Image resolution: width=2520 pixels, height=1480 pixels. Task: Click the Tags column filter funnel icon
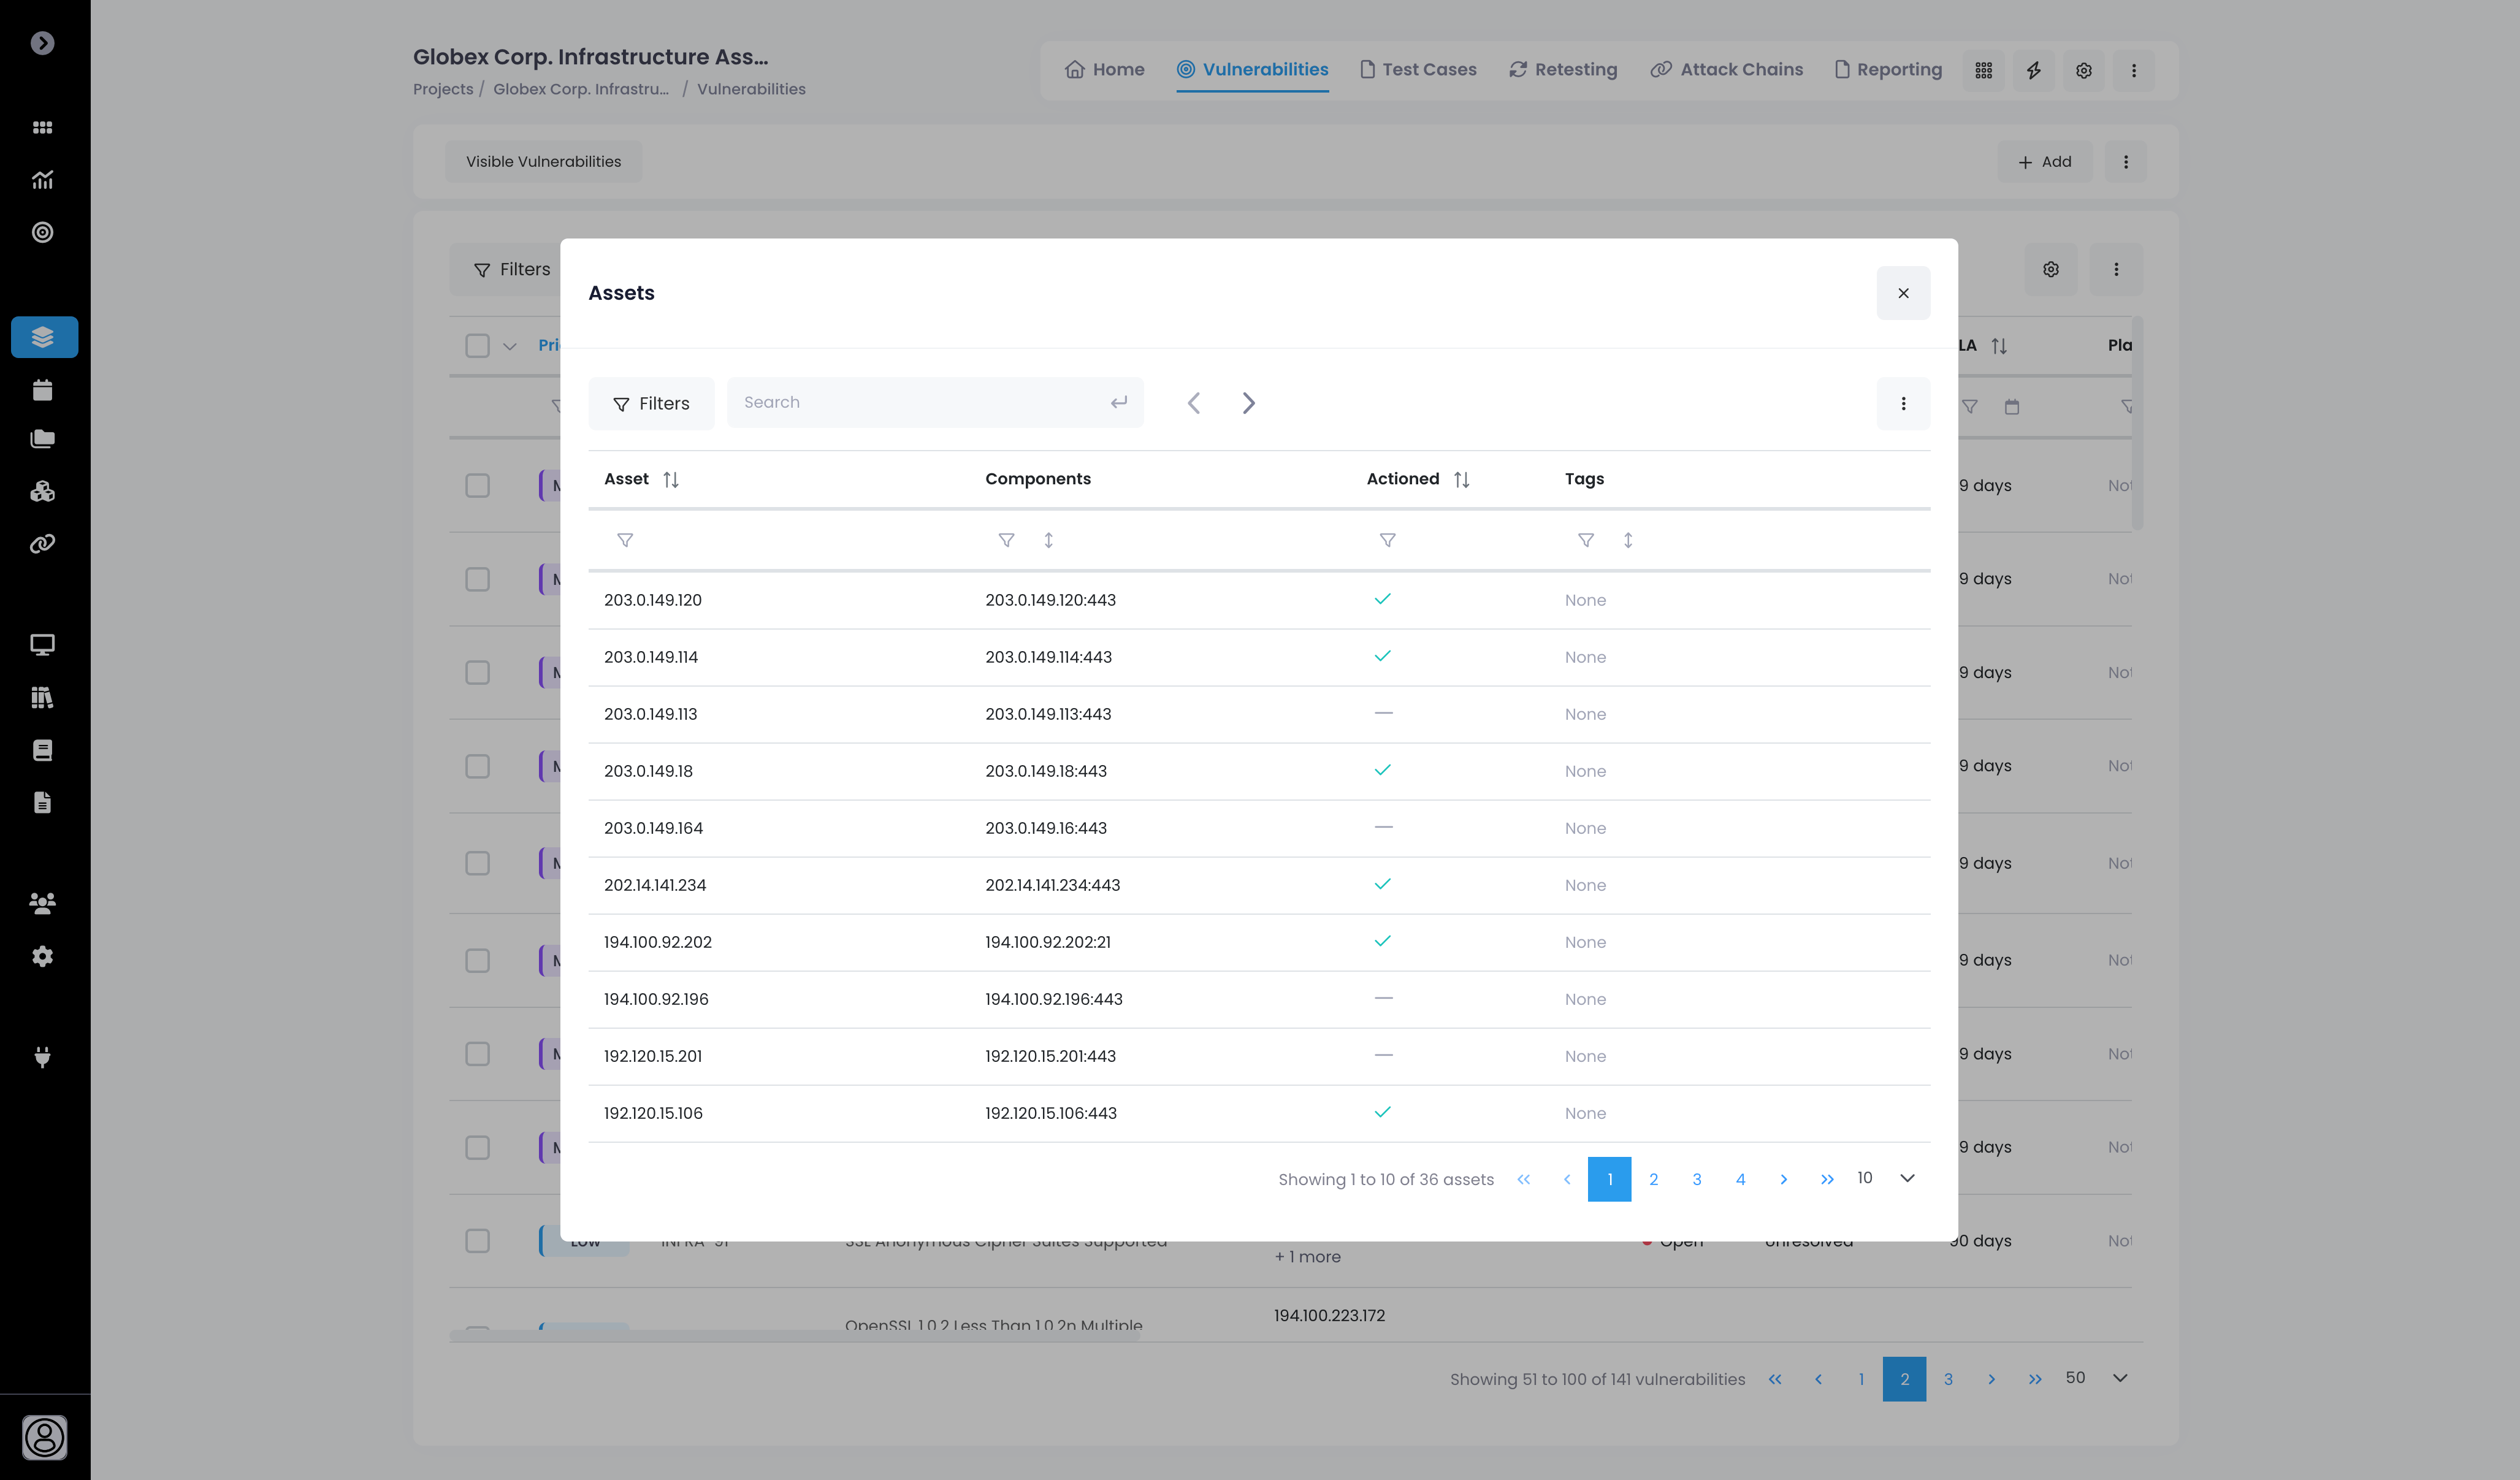tap(1585, 540)
